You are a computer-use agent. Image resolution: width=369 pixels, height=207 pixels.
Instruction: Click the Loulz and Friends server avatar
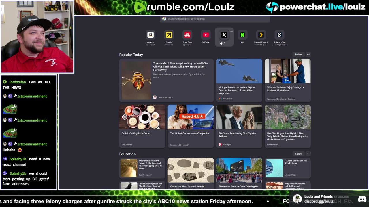[297, 199]
